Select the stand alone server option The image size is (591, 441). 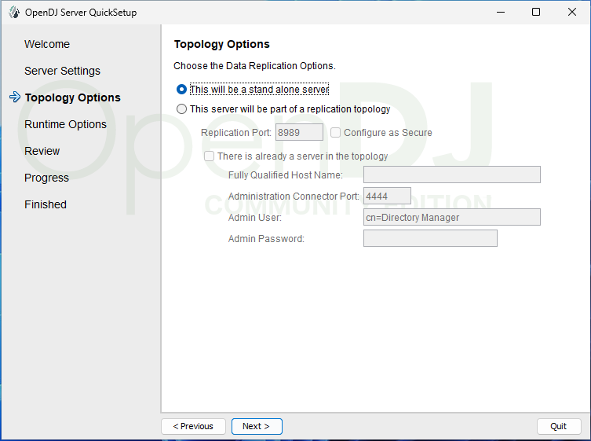[x=182, y=90]
